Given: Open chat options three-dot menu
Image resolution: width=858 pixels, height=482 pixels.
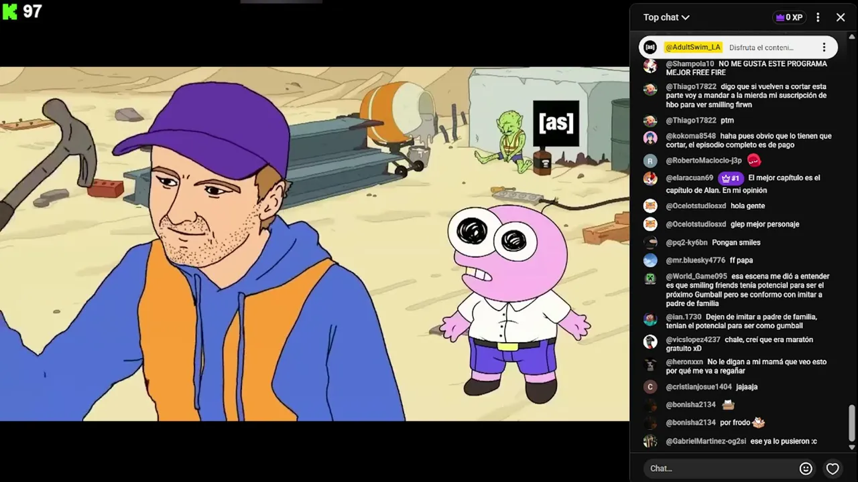Looking at the screenshot, I should [x=818, y=17].
